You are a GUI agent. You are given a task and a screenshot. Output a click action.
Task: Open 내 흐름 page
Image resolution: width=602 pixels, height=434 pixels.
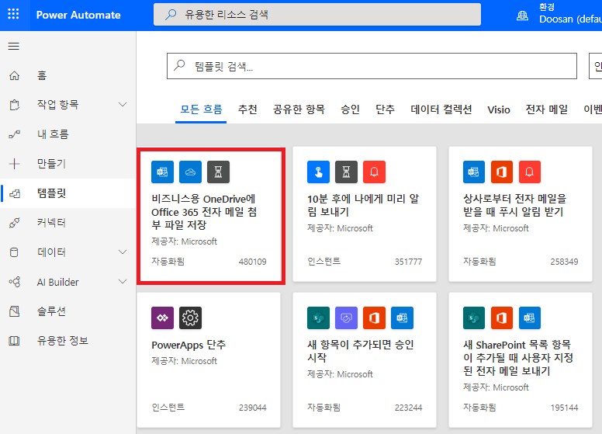(x=68, y=134)
